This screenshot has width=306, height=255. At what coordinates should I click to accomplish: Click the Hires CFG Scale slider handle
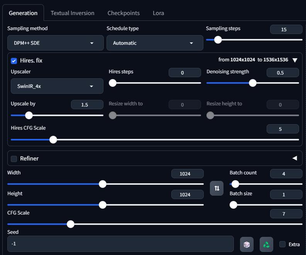(53, 140)
